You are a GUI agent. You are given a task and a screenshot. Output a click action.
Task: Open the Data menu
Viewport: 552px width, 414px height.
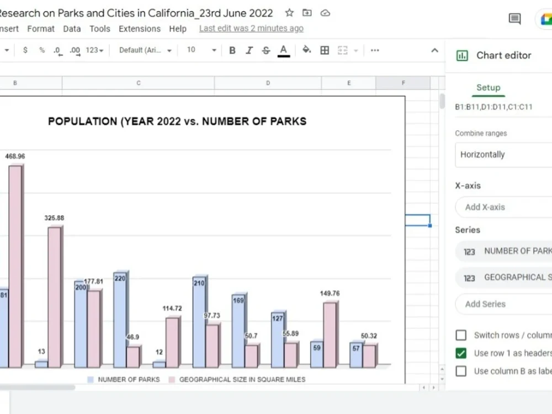click(x=72, y=29)
